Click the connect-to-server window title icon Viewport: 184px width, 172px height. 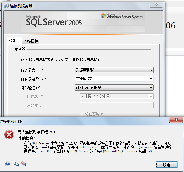(6, 6)
